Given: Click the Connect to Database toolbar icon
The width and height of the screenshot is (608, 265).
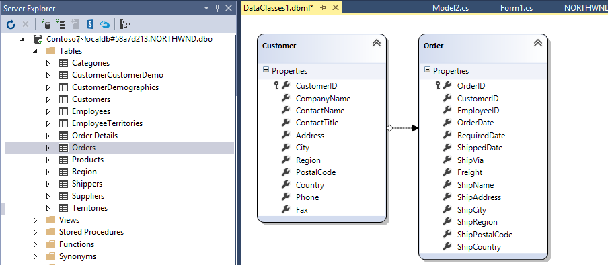Looking at the screenshot, I should coord(45,25).
